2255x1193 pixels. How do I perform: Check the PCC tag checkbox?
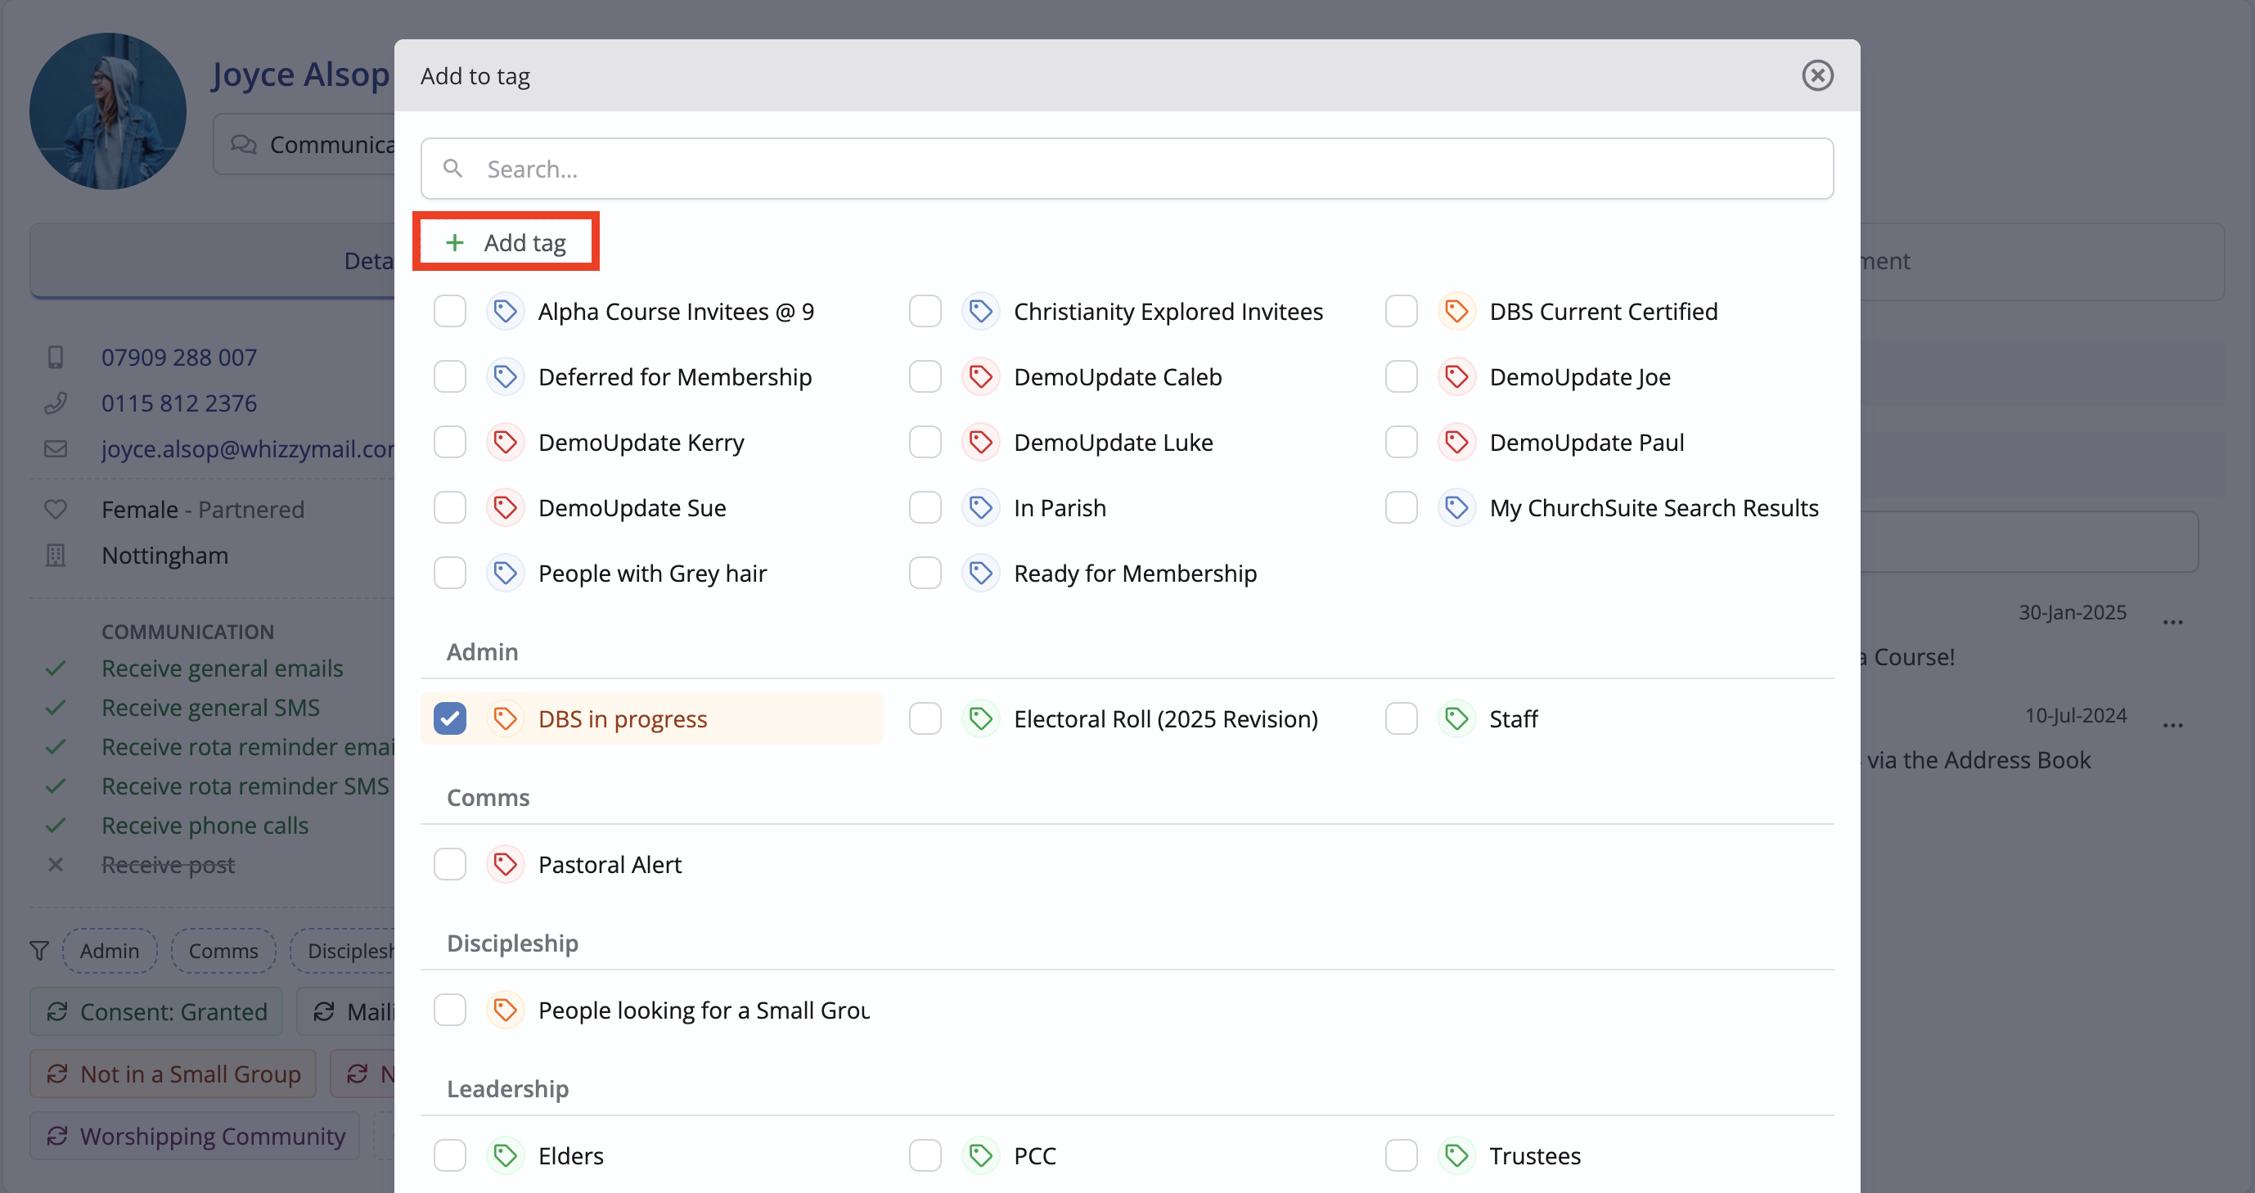(925, 1155)
